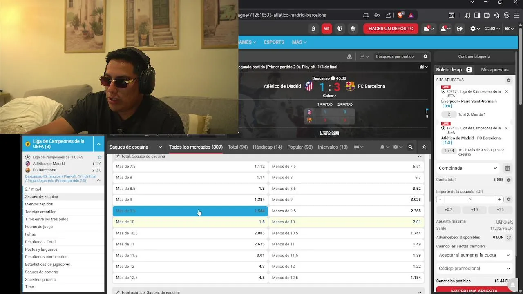Open the Cronología link
This screenshot has width=523, height=294.
329,132
